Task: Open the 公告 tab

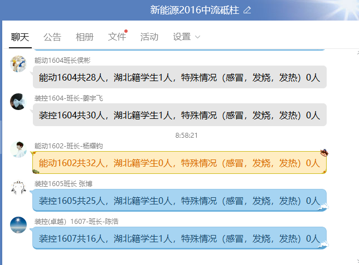Action: 52,37
